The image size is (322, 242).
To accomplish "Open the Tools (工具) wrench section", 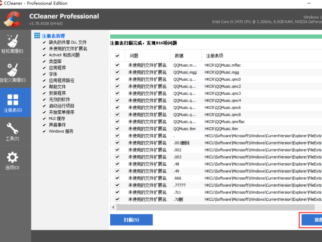I will coord(12,132).
